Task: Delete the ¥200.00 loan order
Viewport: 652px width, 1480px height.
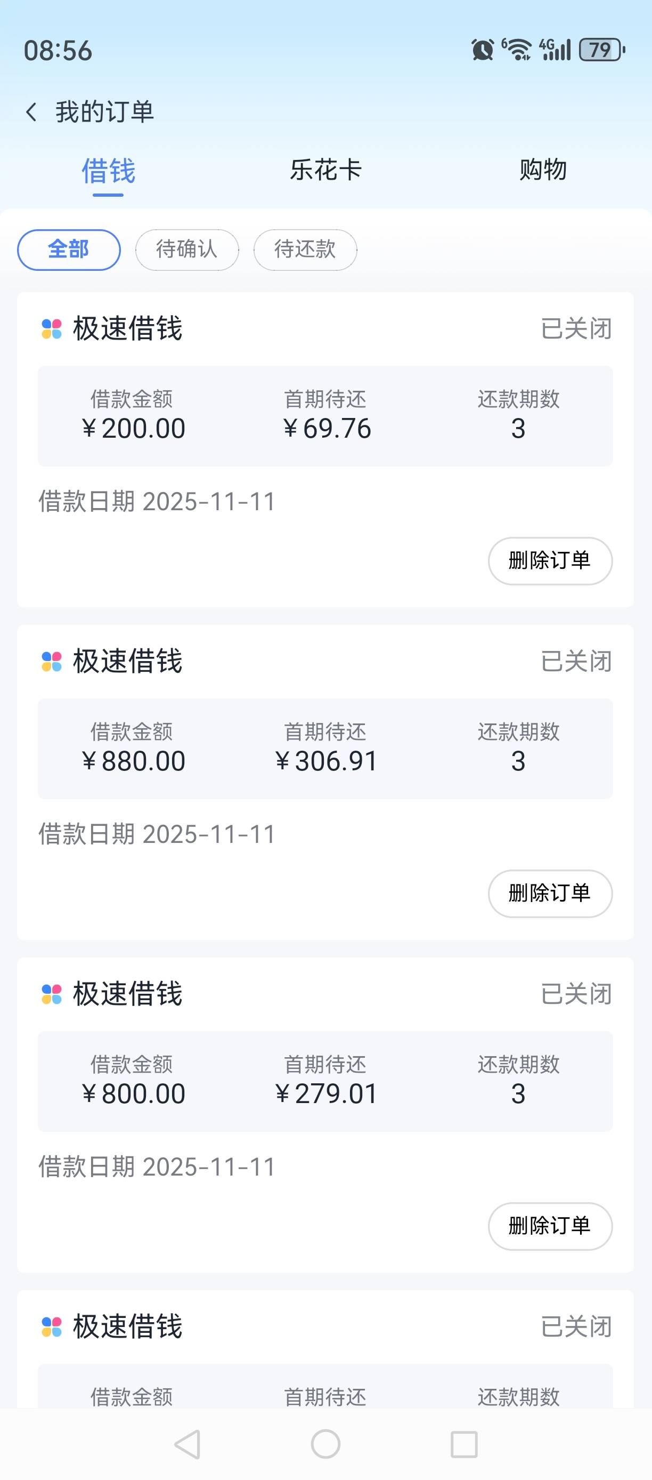Action: 550,561
